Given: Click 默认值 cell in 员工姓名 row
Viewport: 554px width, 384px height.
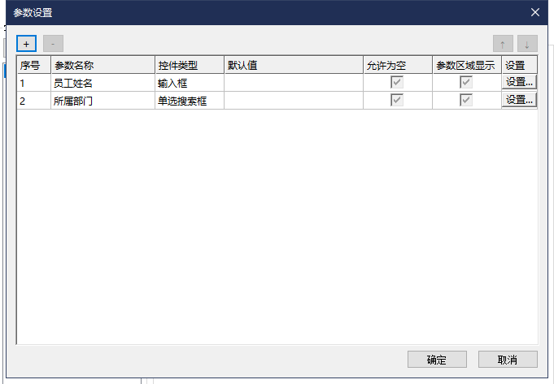Looking at the screenshot, I should [x=293, y=83].
